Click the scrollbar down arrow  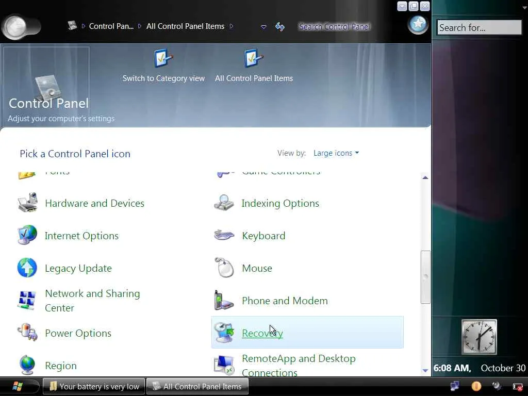point(425,370)
